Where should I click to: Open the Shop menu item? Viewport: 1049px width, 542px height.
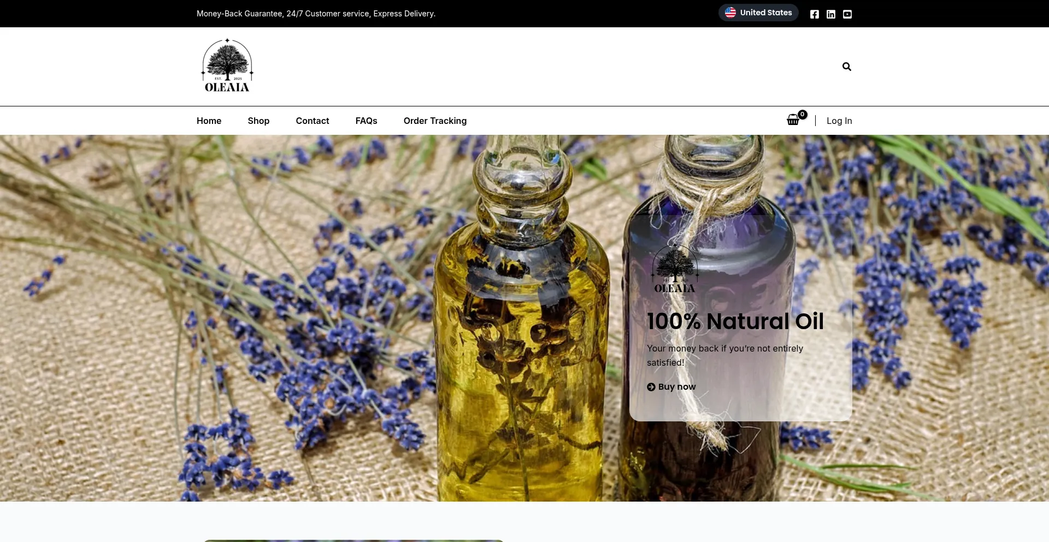[258, 121]
